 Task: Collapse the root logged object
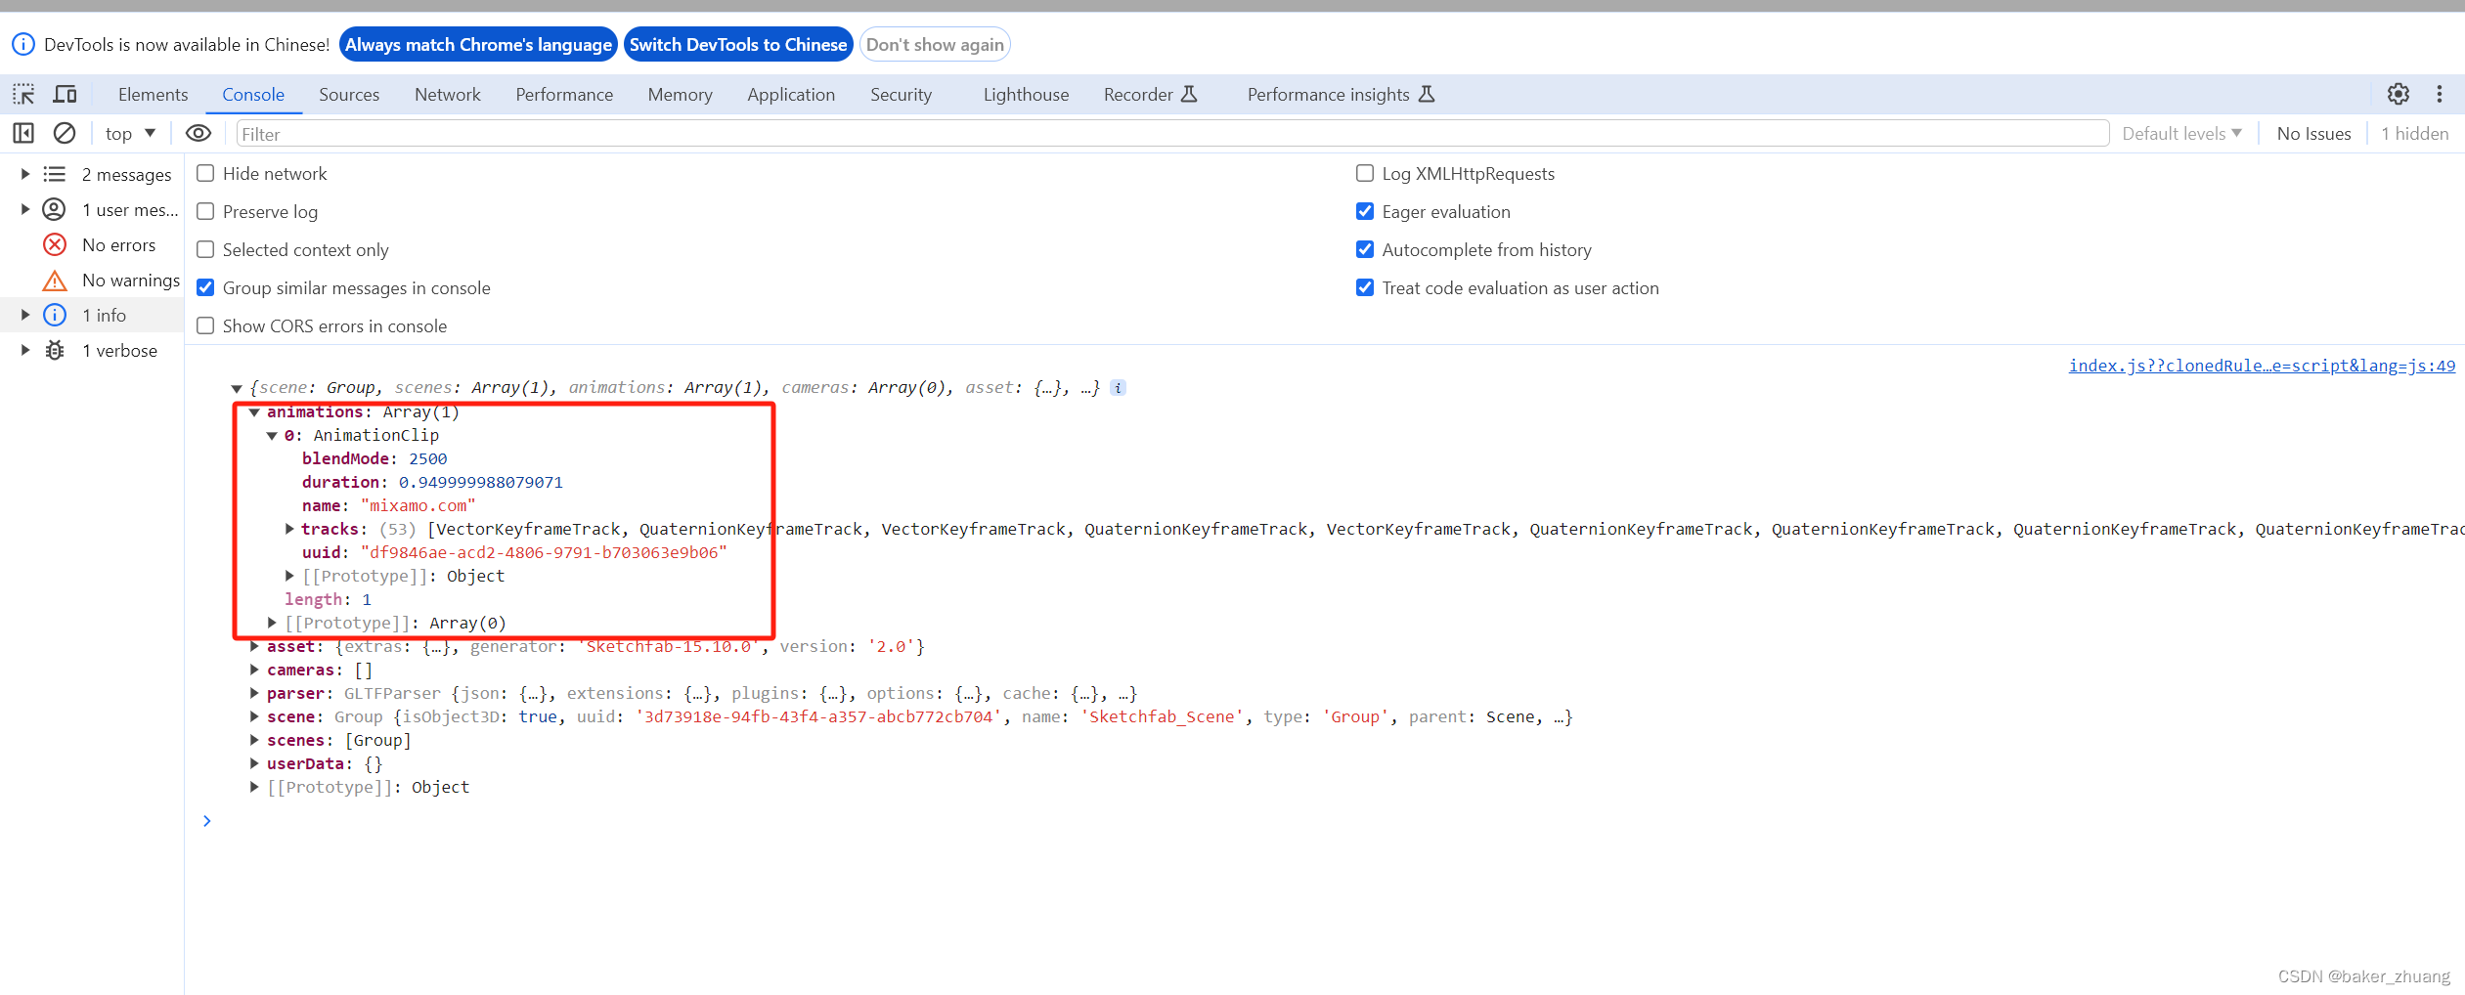click(237, 389)
